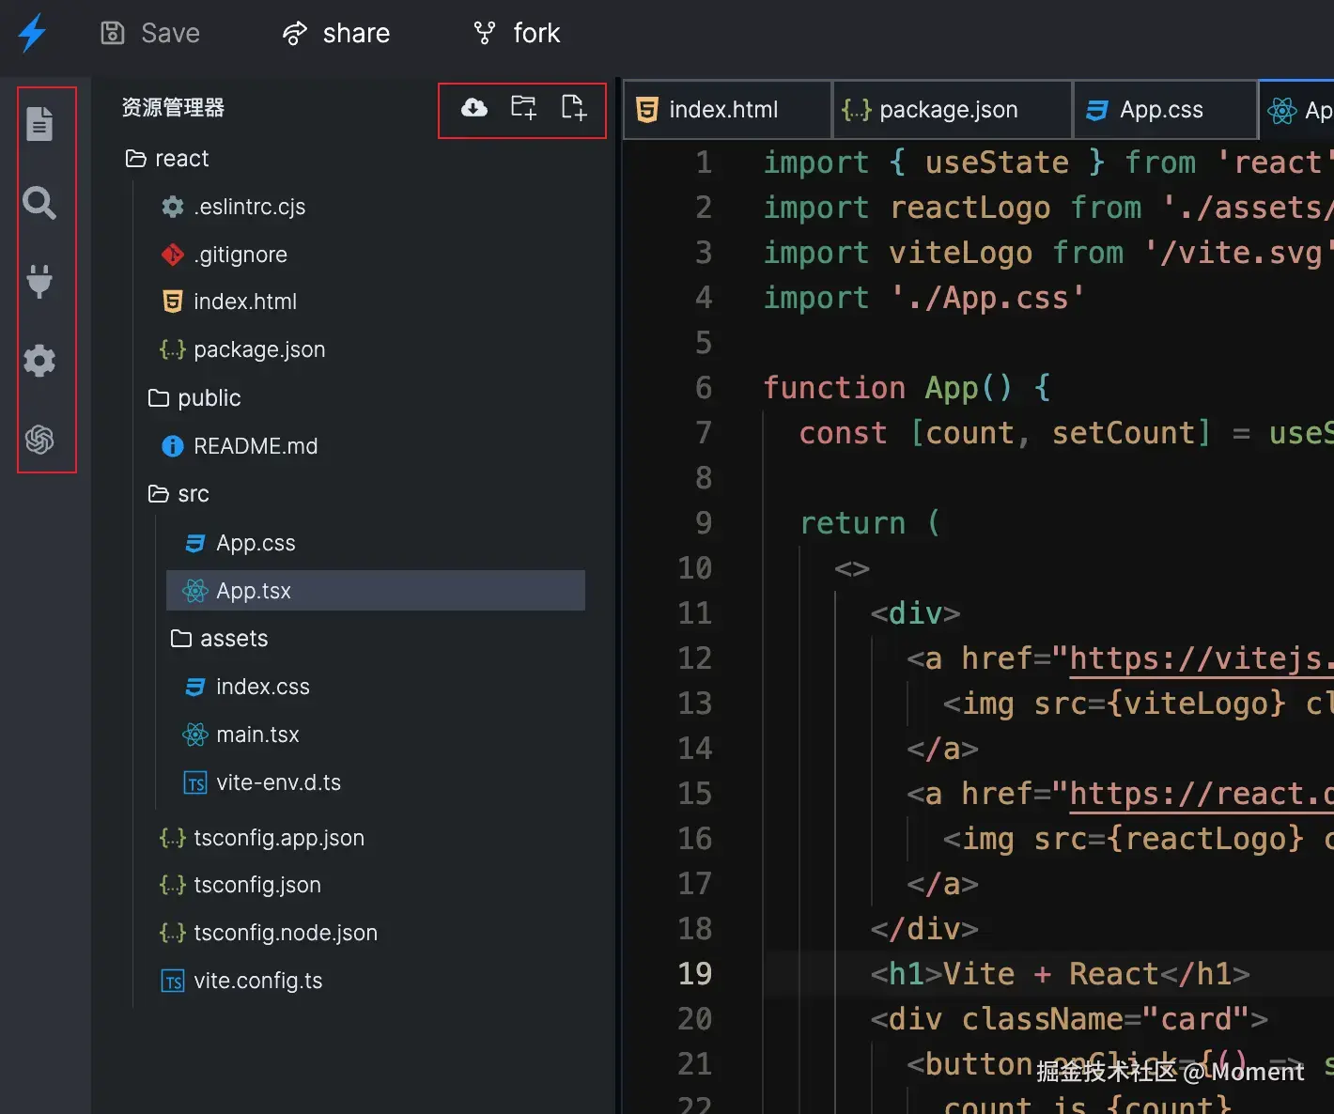Viewport: 1334px width, 1114px height.
Task: Click the 资源管理器 panel title
Action: 174,107
